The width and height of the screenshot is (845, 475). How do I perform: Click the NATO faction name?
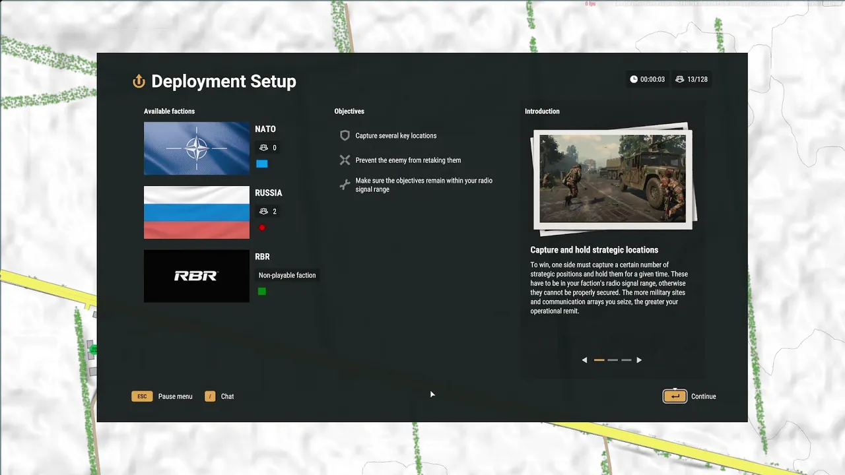click(265, 129)
